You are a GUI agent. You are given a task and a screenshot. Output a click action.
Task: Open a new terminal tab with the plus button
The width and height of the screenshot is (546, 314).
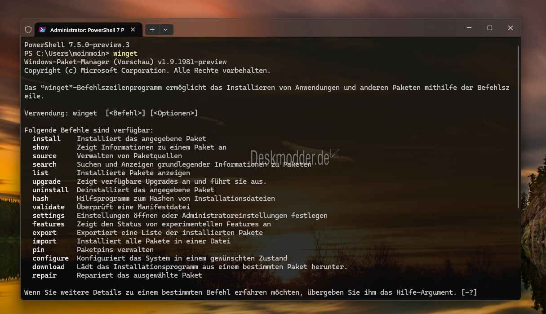click(x=152, y=30)
